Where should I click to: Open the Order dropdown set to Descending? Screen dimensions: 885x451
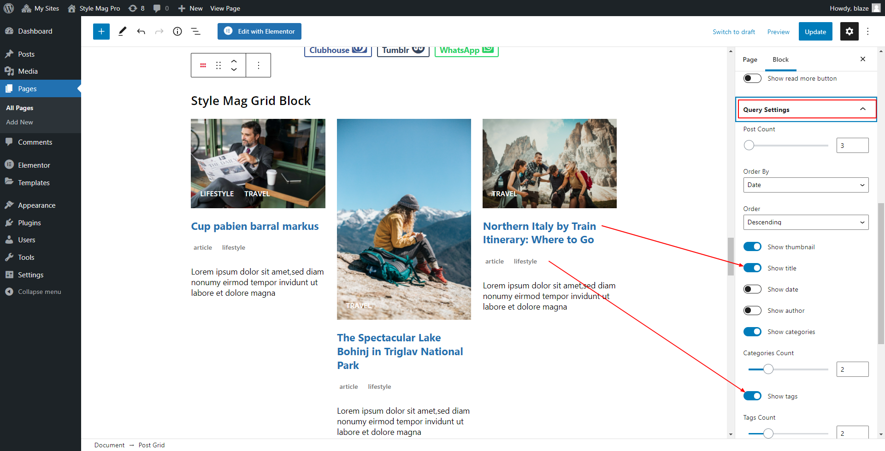point(805,223)
